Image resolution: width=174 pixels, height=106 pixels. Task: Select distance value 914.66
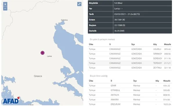(x=166, y=100)
